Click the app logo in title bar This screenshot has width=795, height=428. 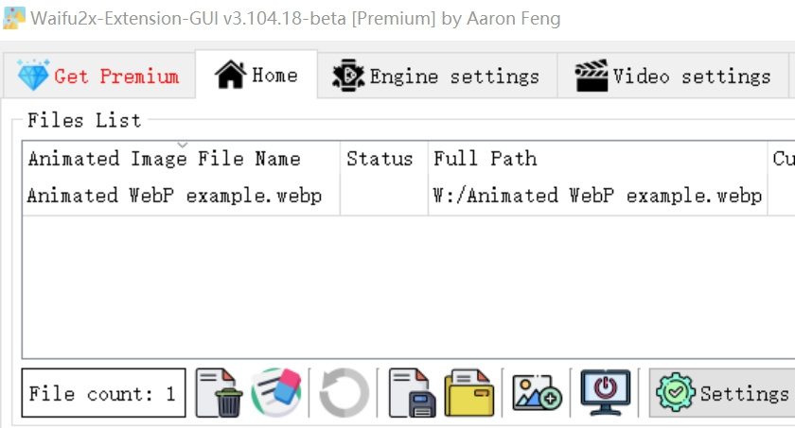[13, 18]
